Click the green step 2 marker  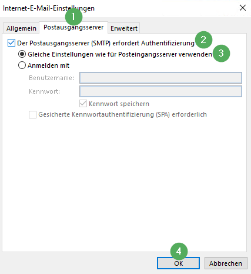point(203,40)
